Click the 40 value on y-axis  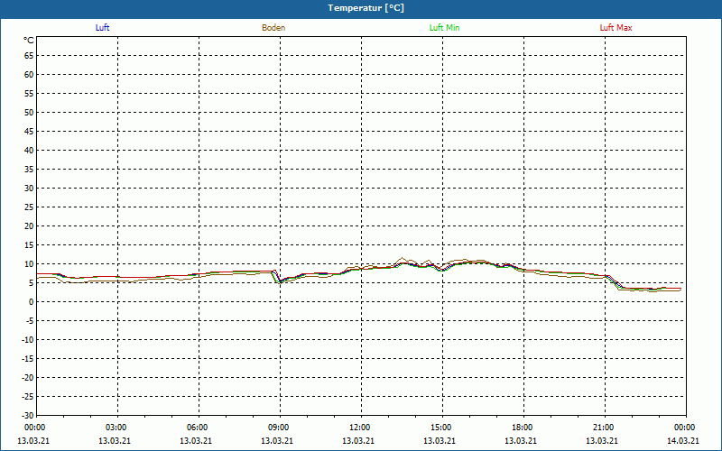[x=29, y=151]
